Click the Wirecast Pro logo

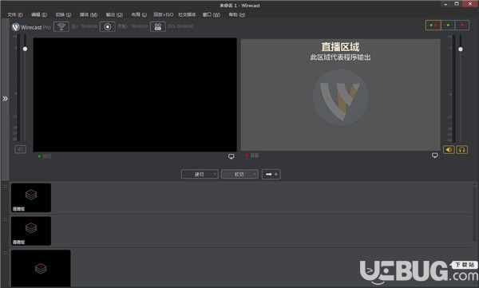tap(31, 27)
